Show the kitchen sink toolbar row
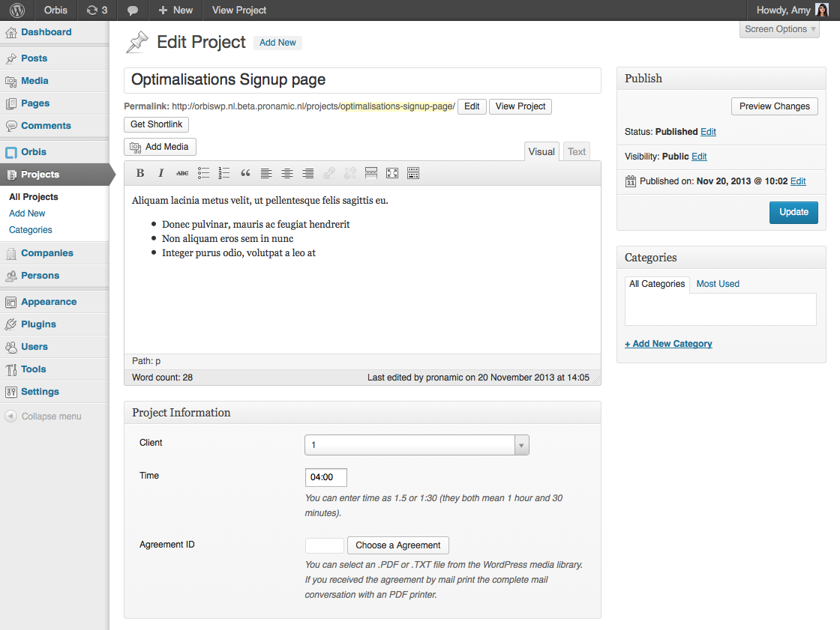 click(x=413, y=173)
